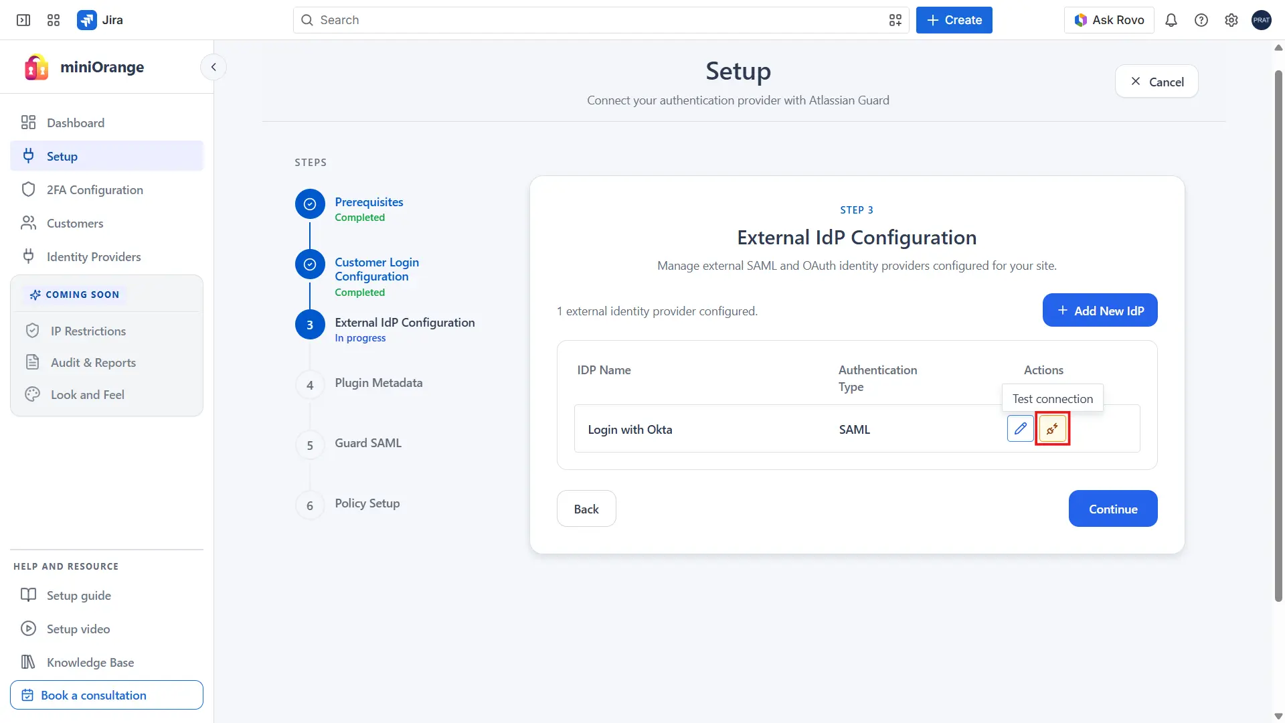Viewport: 1285px width, 723px height.
Task: Click Continue to proceed
Action: (x=1112, y=509)
